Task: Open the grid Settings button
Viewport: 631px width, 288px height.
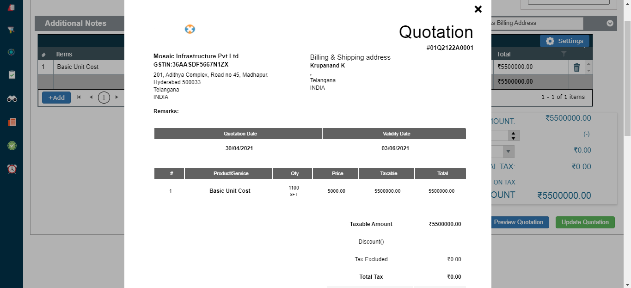Action: click(564, 41)
